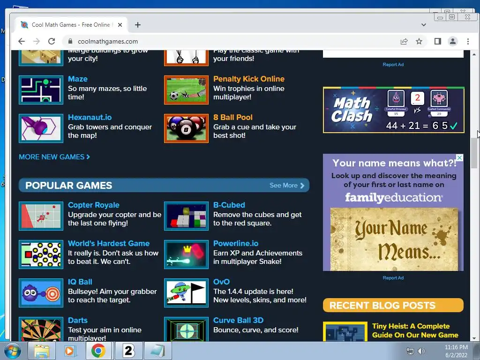Image resolution: width=480 pixels, height=360 pixels.
Task: Click the number 2 taskbar app
Action: [129, 351]
